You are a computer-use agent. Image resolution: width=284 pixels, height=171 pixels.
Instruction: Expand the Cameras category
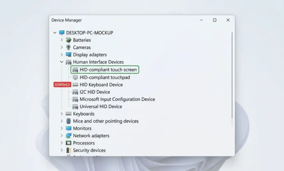[62, 47]
